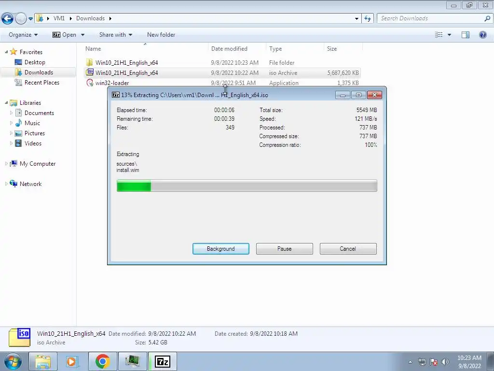Image resolution: width=494 pixels, height=371 pixels.
Task: Open the Share with menu
Action: pos(116,35)
